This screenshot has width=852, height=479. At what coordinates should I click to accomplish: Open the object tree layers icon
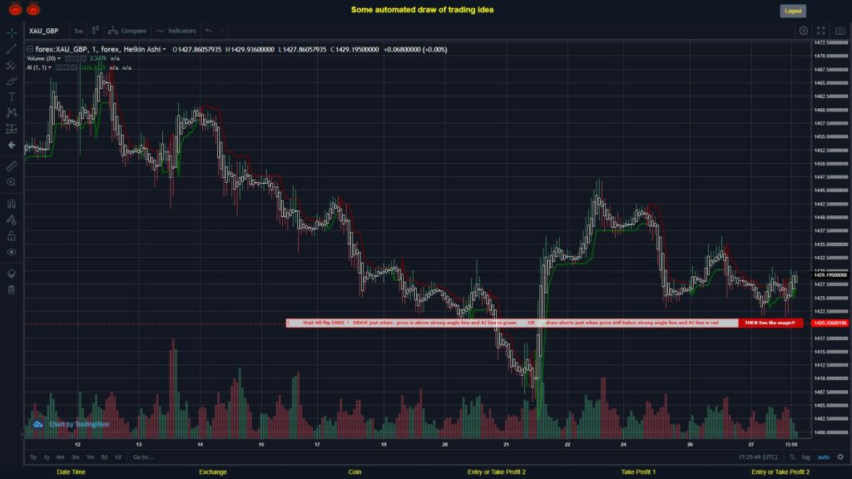pos(12,273)
